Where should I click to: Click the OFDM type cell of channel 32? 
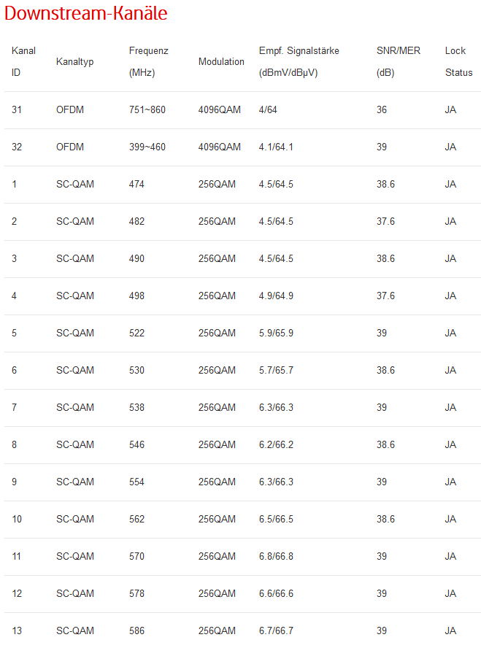coord(70,147)
